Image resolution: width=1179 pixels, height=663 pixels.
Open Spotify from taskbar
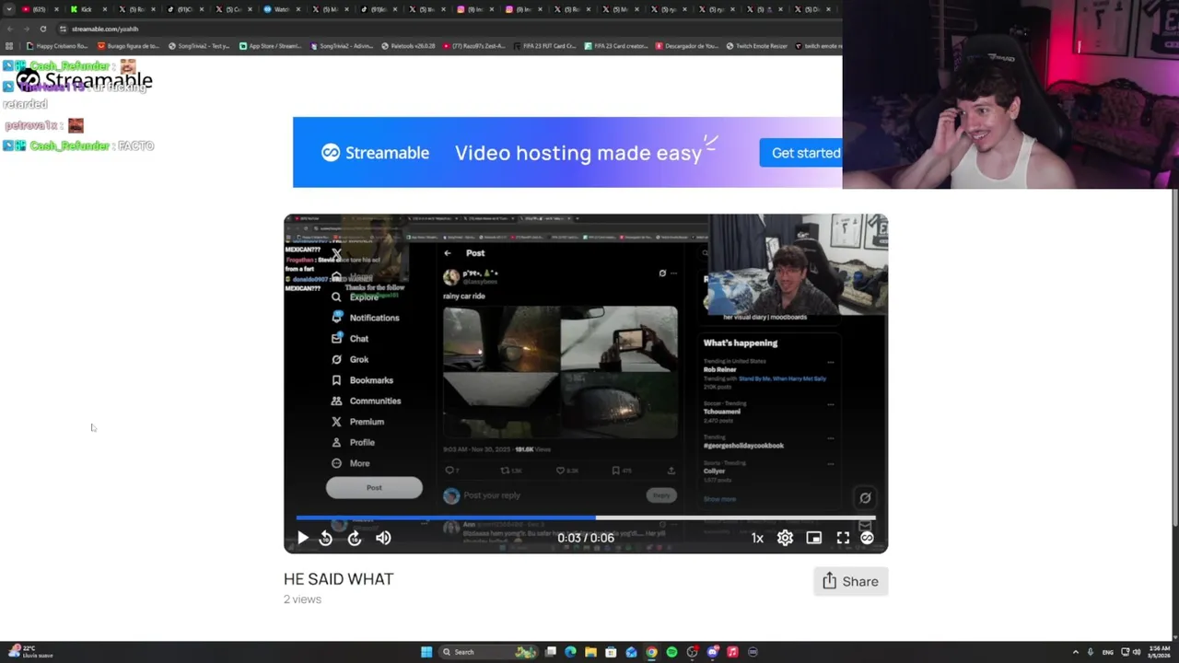[671, 652]
